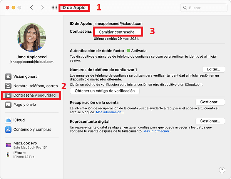This screenshot has width=231, height=179.
Task: Click the Jane Appleseed name under photo
Action: point(32,57)
